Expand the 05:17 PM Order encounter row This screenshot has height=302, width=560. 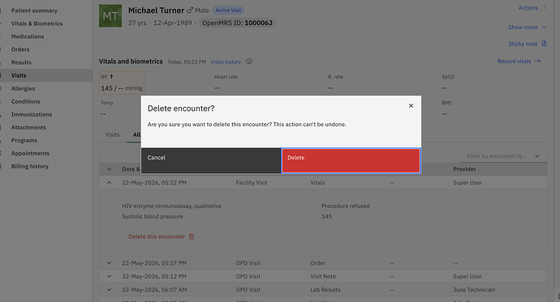point(110,263)
